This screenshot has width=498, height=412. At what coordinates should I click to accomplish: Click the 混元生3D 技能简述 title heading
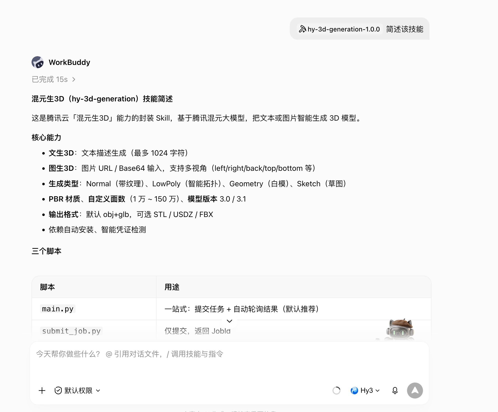coord(102,99)
